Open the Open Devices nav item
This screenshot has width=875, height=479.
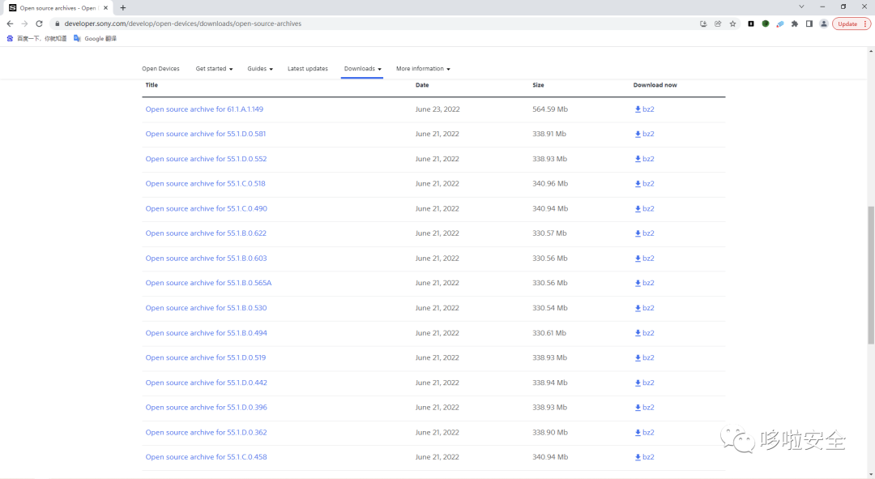160,69
